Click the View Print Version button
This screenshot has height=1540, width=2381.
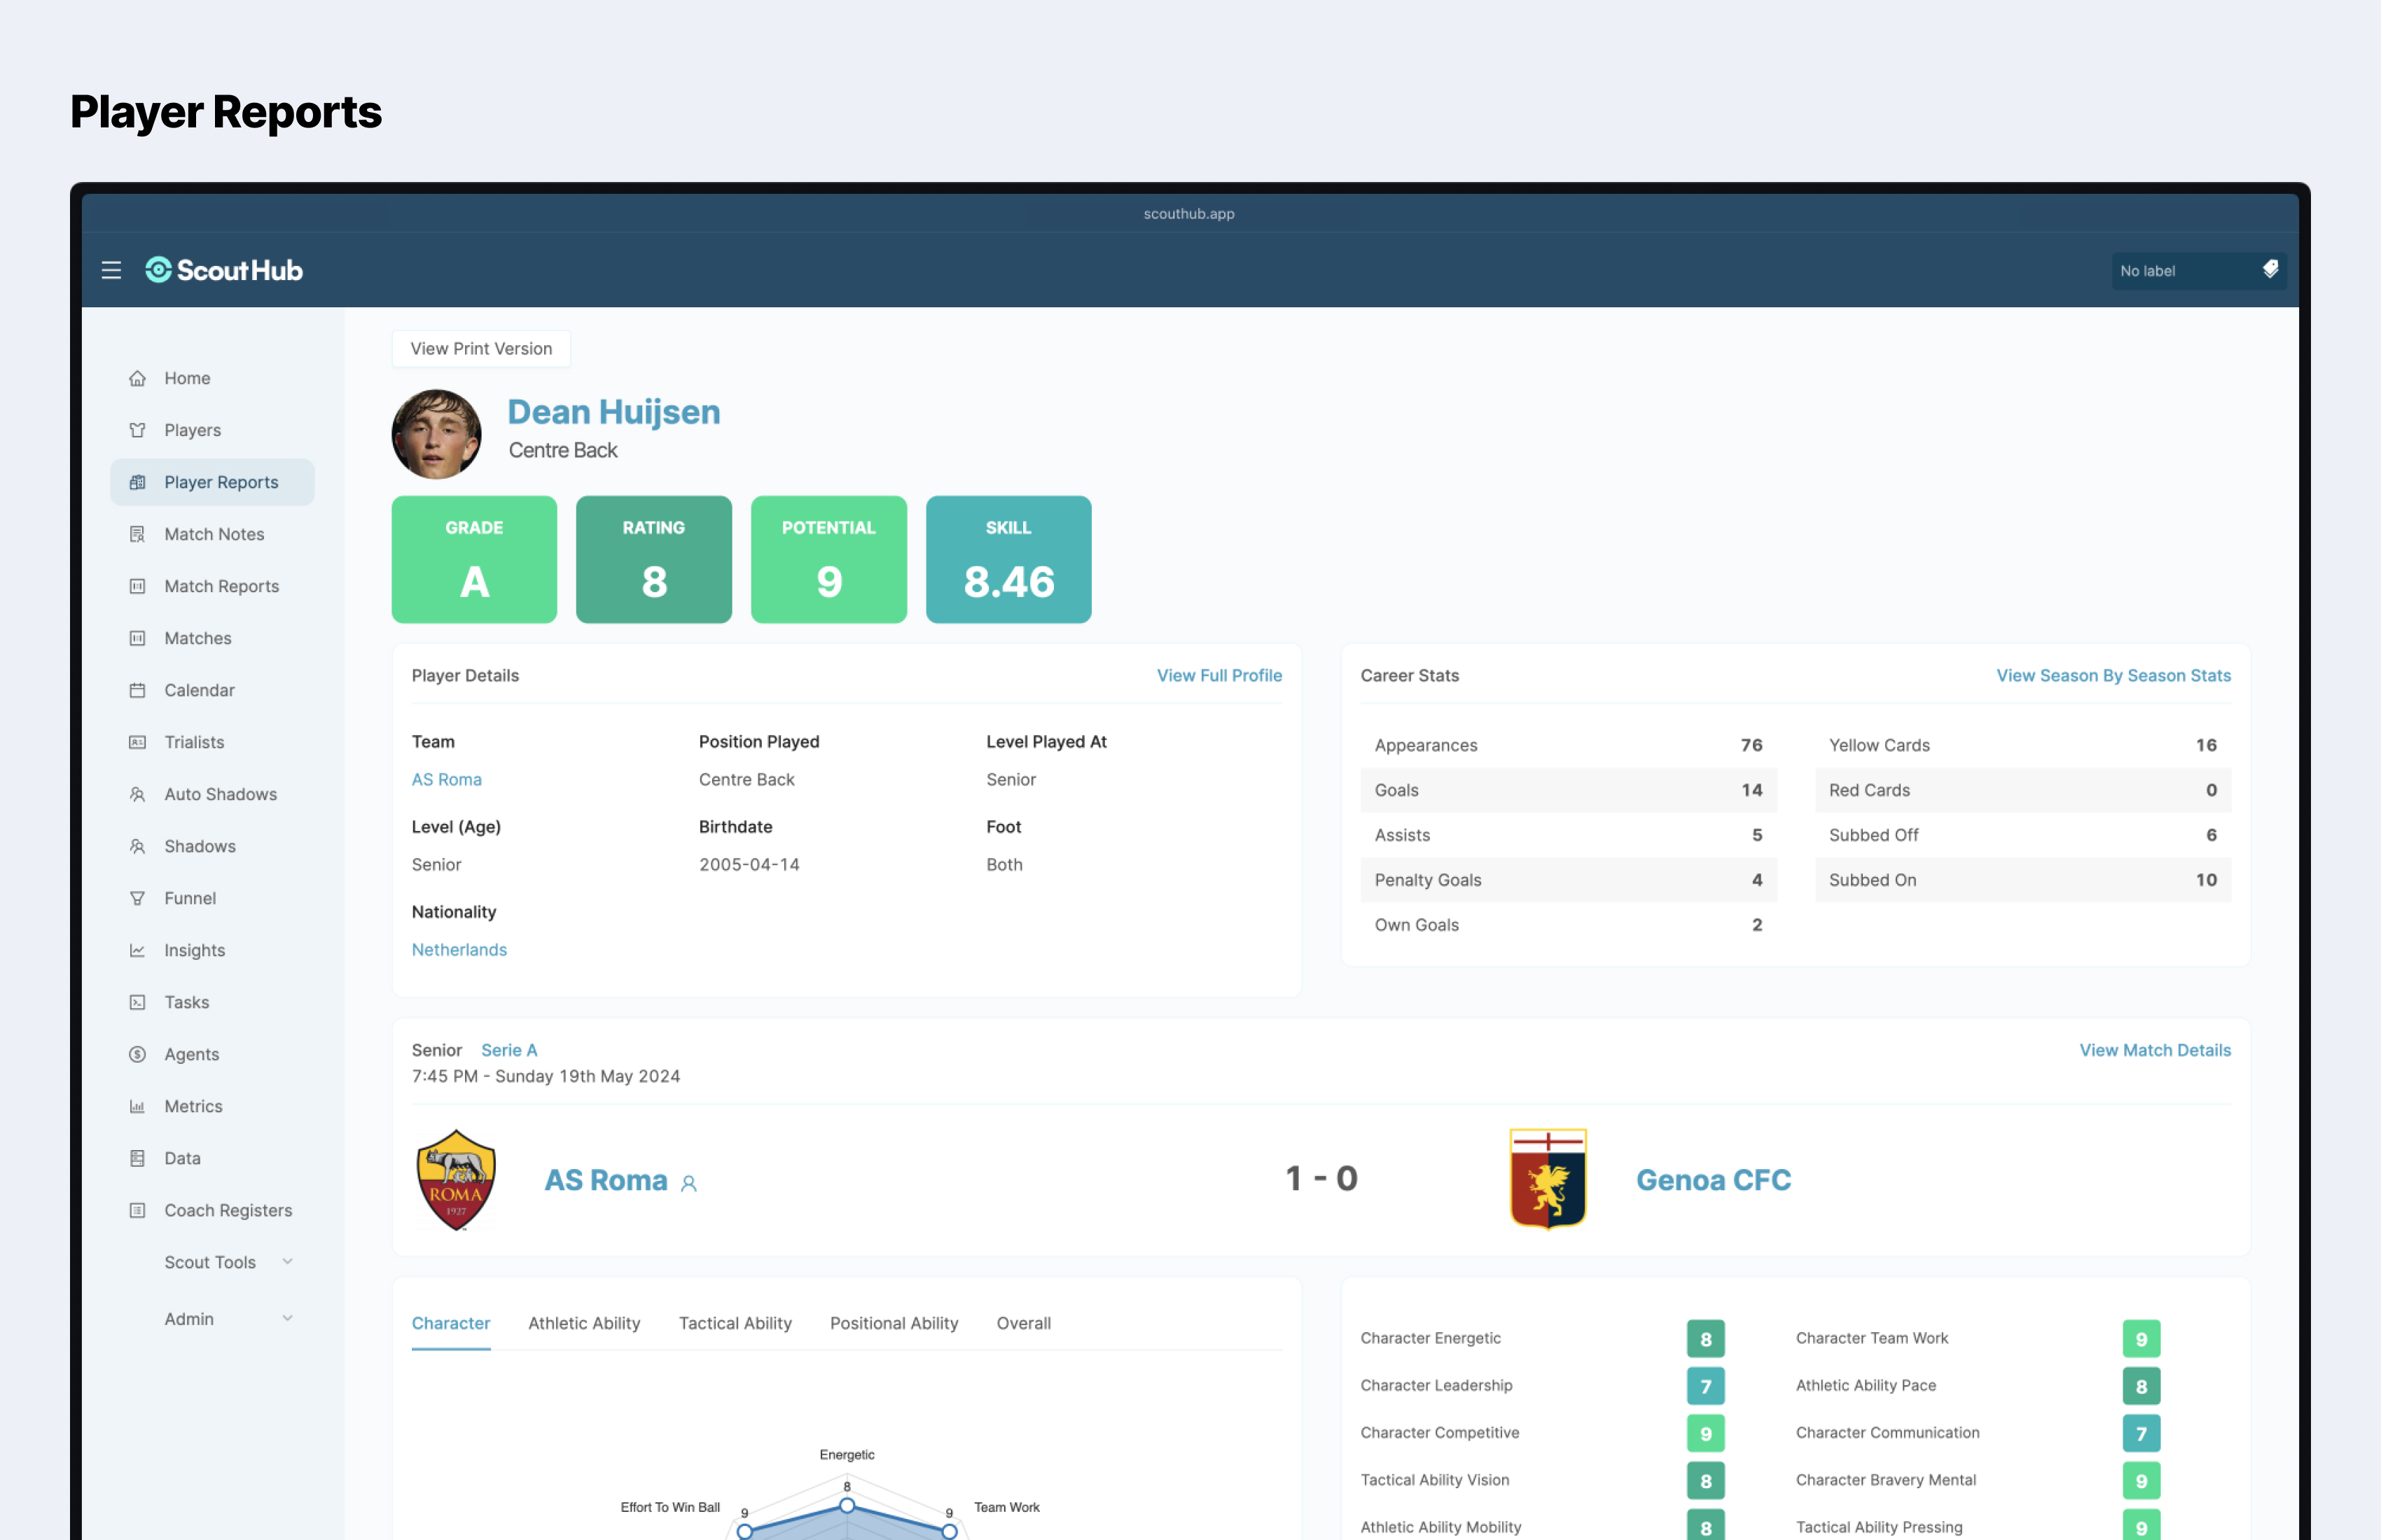pyautogui.click(x=481, y=349)
